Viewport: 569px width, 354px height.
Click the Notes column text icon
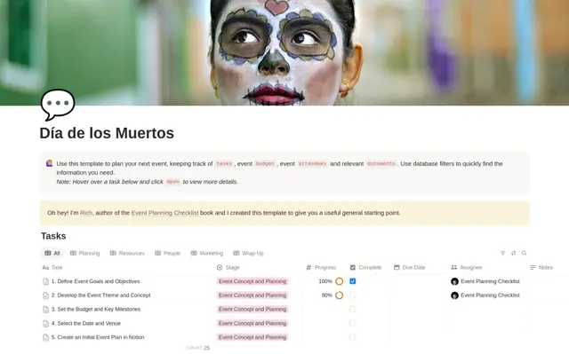533,267
